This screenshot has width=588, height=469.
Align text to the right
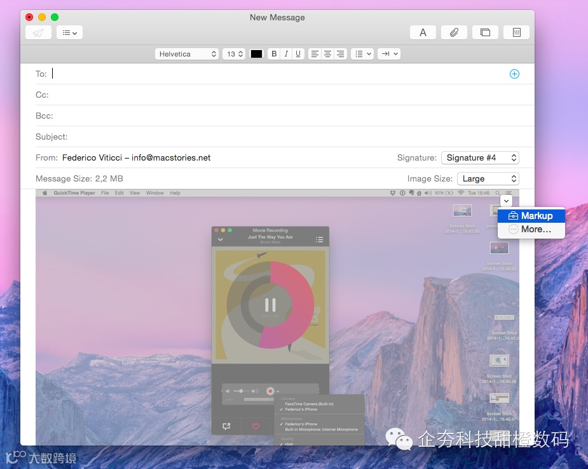341,54
